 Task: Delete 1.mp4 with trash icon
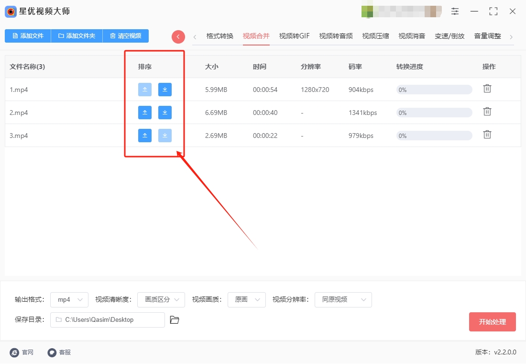pos(487,89)
